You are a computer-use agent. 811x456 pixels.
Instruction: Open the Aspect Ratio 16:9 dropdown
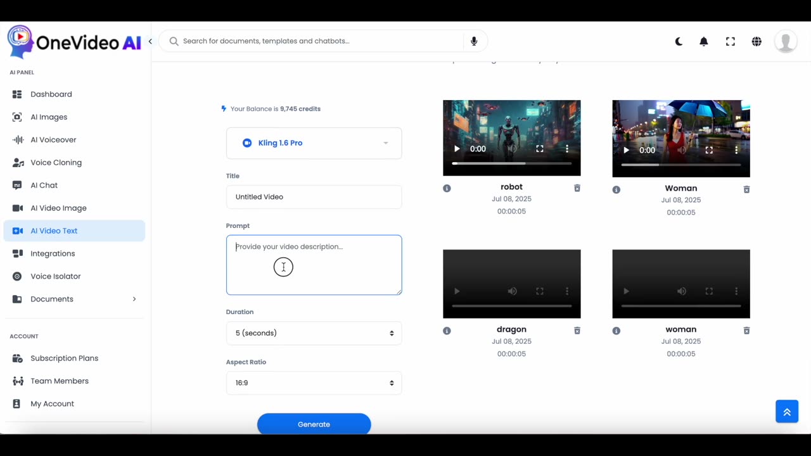point(314,383)
